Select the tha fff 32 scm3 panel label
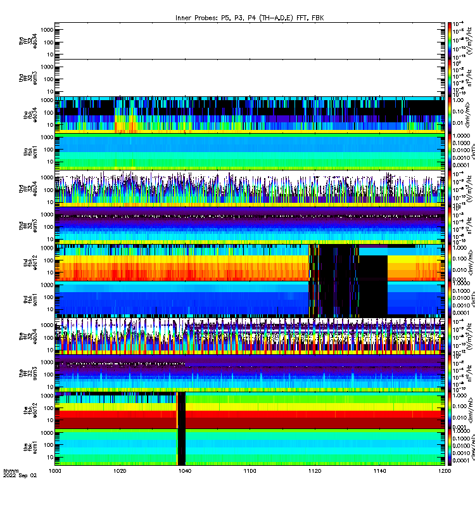The image size is (475, 507). 28,78
